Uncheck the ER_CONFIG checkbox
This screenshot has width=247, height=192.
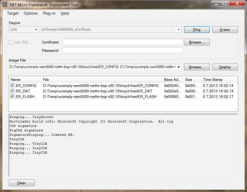[x=12, y=85]
